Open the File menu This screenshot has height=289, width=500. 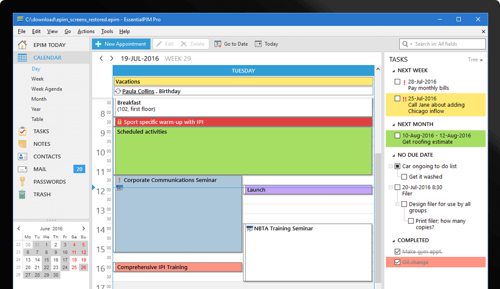click(x=22, y=31)
